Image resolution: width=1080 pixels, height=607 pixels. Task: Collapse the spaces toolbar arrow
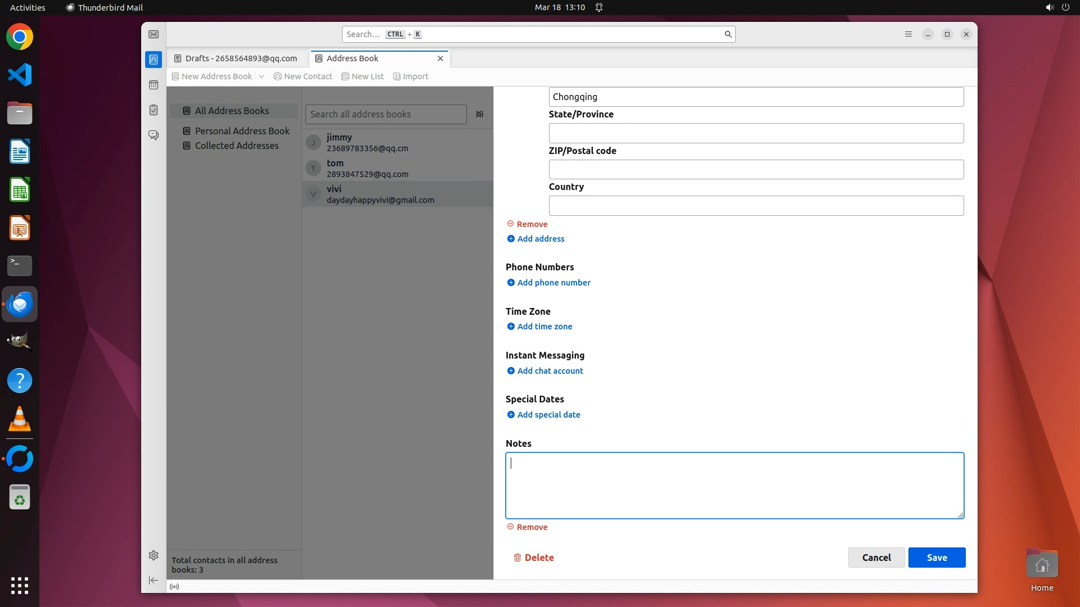click(x=154, y=580)
